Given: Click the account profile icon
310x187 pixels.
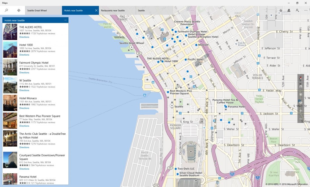Looking at the screenshot, I should point(297,10).
